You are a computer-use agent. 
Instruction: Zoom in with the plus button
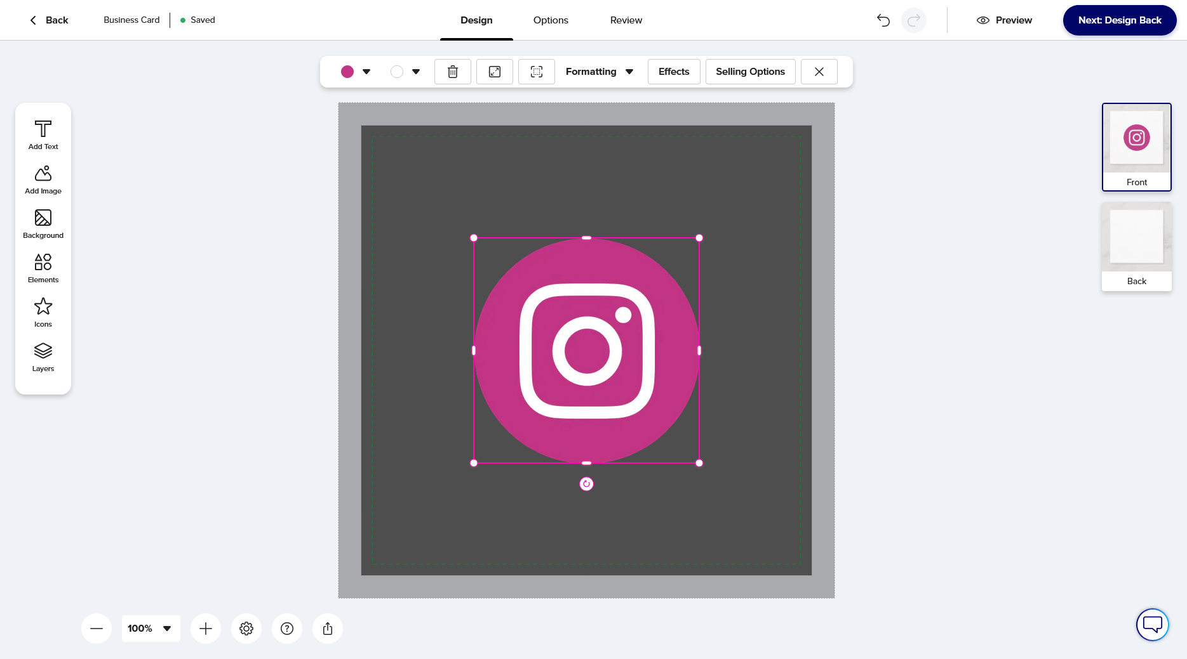pyautogui.click(x=206, y=629)
